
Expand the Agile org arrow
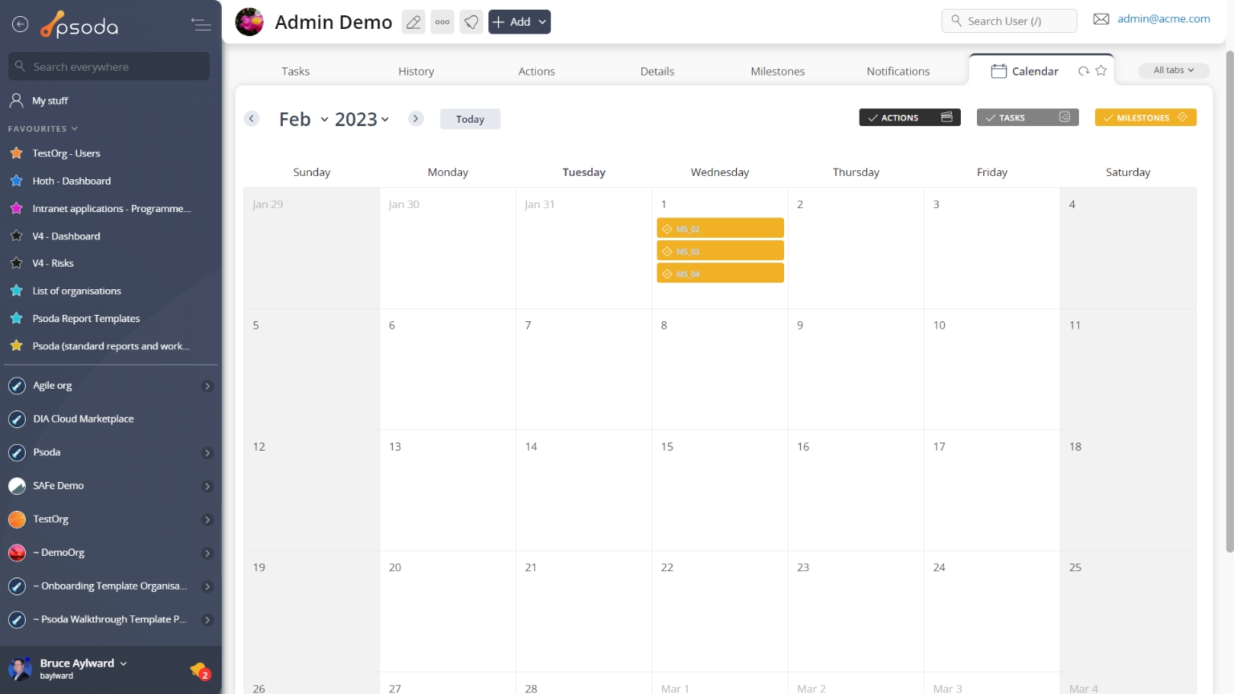point(207,386)
